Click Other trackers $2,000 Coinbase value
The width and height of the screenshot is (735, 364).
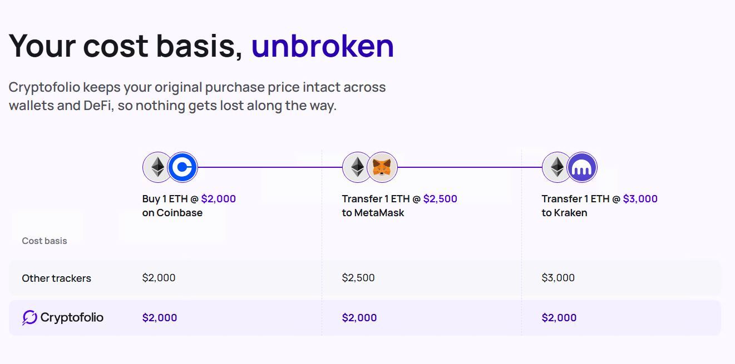click(159, 278)
